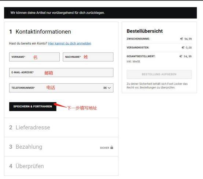The width and height of the screenshot is (203, 179).
Task: Click the VERSANDKOSTEN label
Action: tap(138, 47)
